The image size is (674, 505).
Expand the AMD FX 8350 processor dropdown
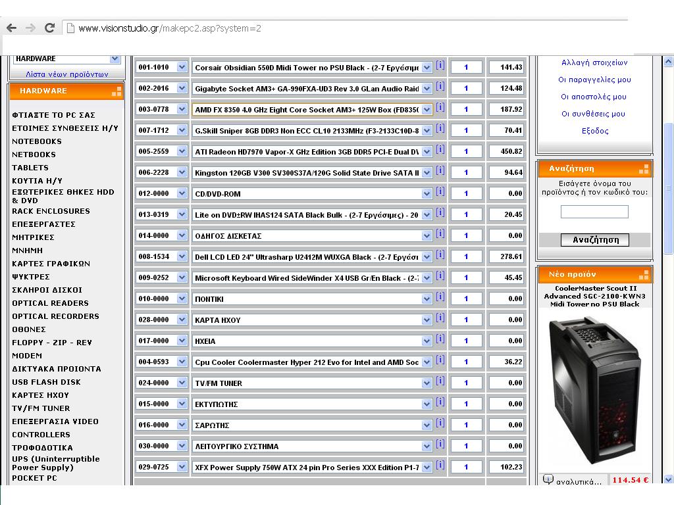(427, 110)
